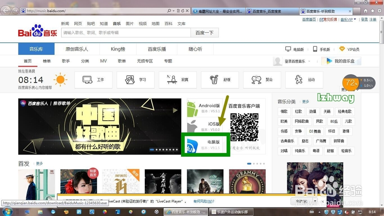
Task: Open the INFINITE album thumbnail
Action: [121, 181]
